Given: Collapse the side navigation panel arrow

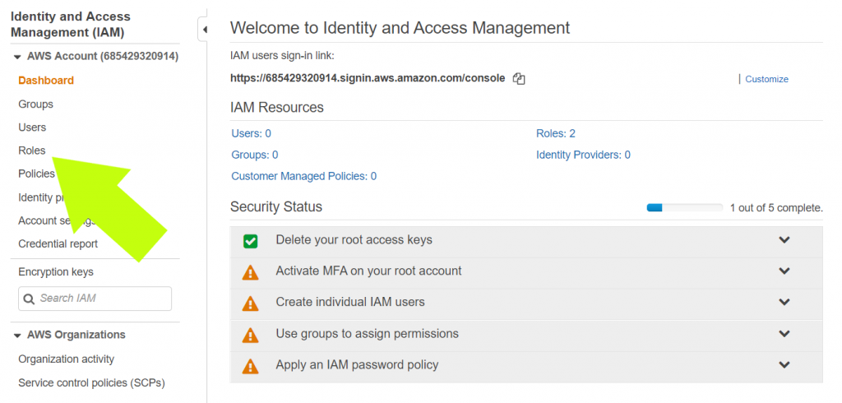Looking at the screenshot, I should pos(205,30).
